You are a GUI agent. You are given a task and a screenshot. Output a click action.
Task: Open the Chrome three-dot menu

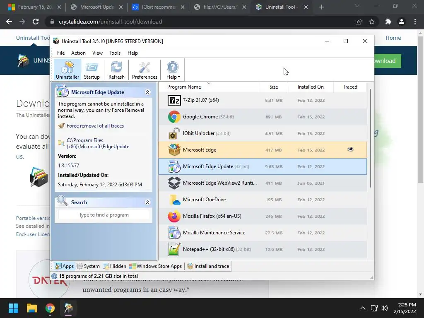point(415,22)
